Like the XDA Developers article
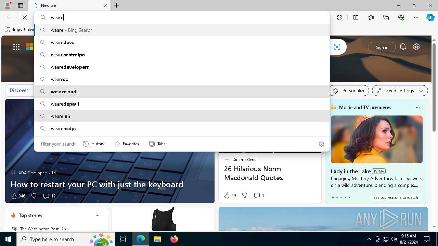 click(18, 196)
